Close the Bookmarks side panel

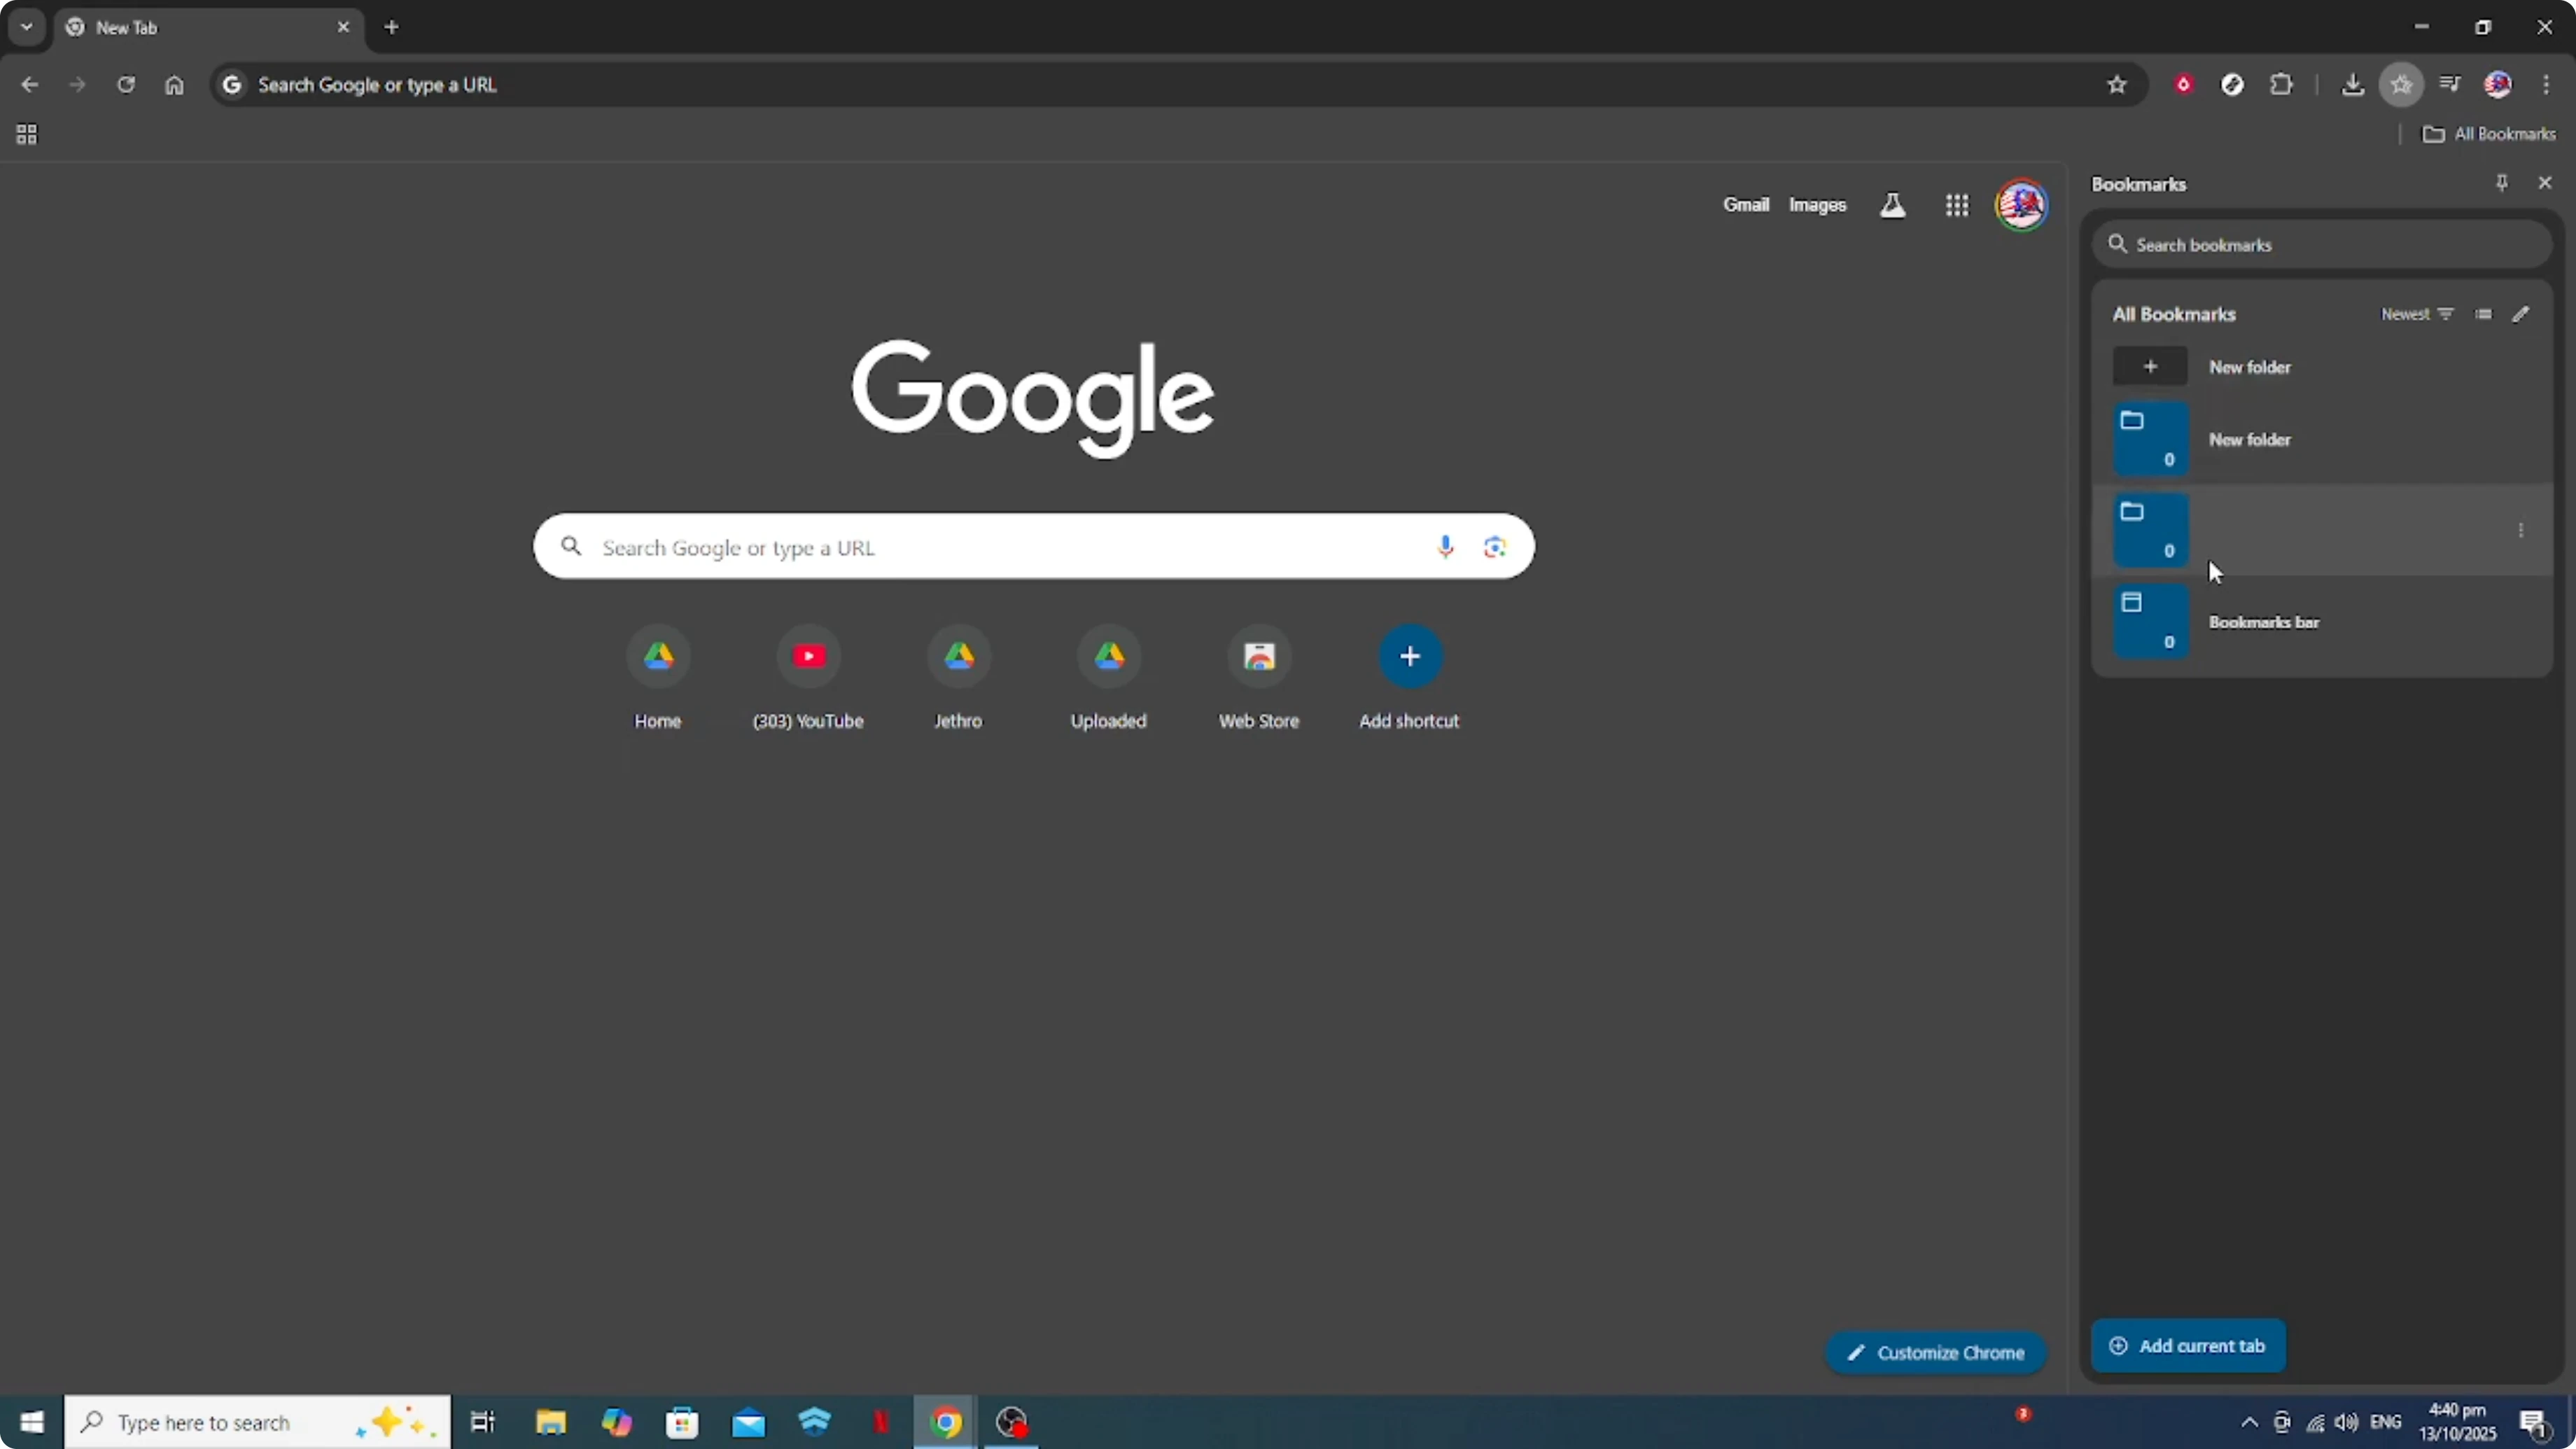tap(2545, 183)
